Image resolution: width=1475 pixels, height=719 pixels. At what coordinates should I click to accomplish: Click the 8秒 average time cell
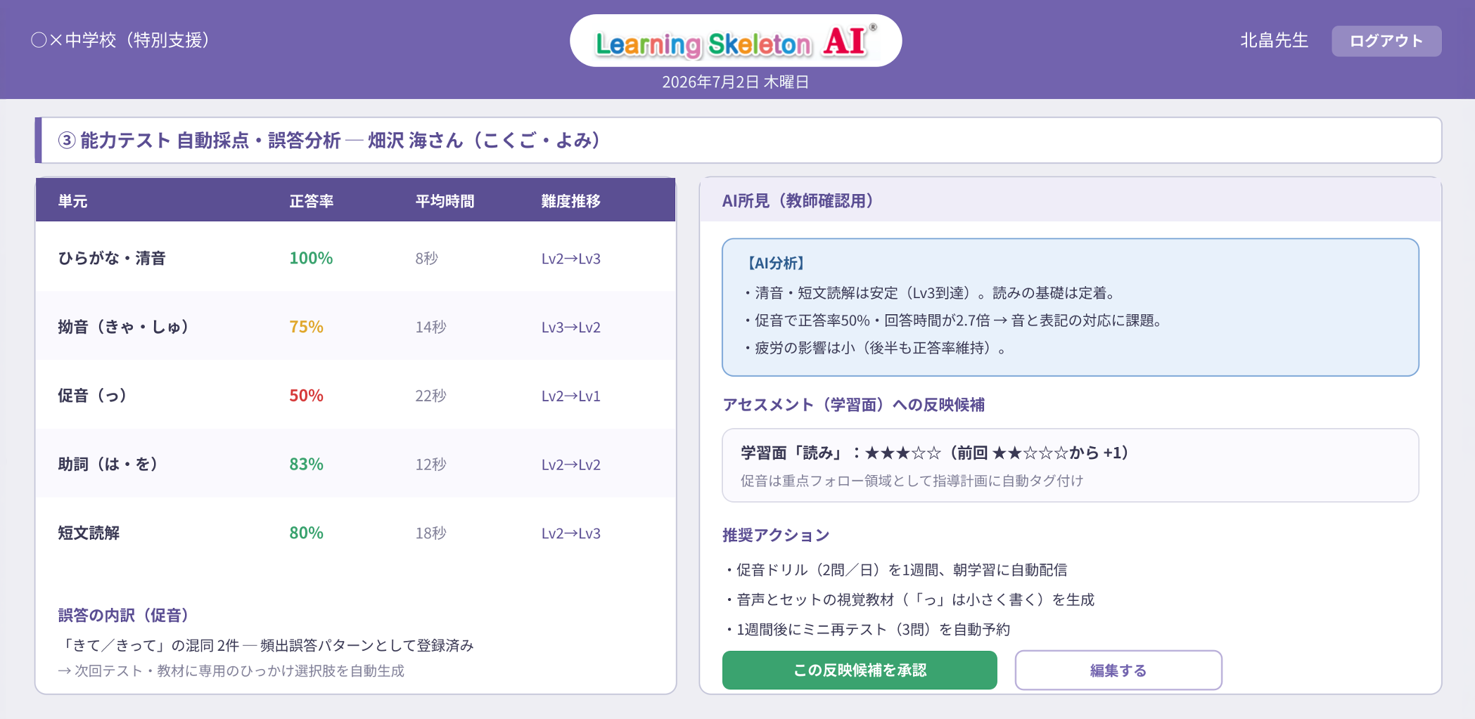(x=426, y=259)
